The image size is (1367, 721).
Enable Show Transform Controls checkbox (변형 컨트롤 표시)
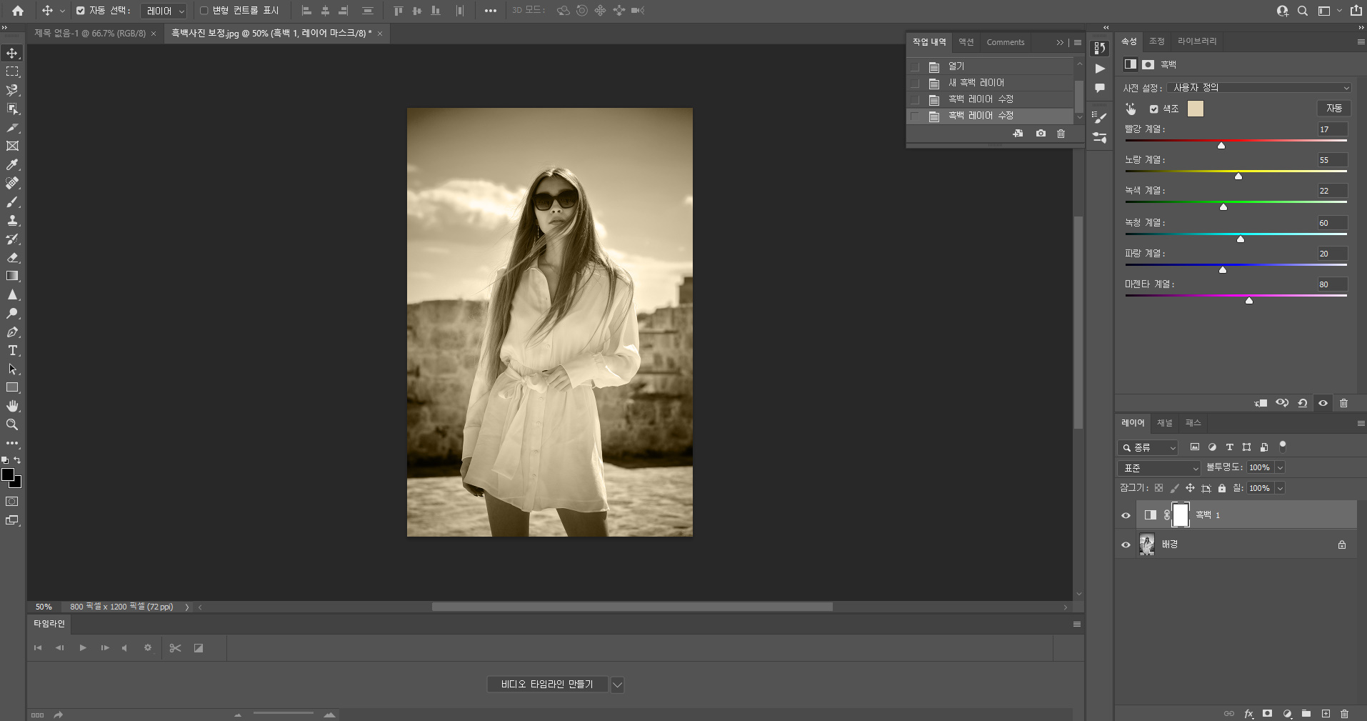pyautogui.click(x=204, y=11)
